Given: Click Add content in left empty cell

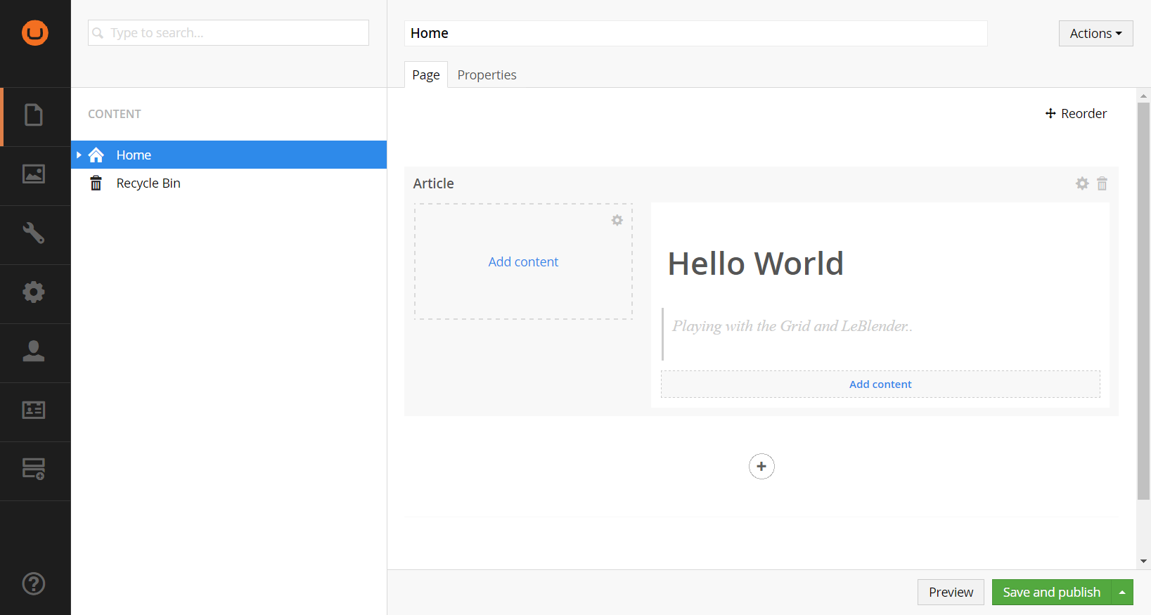Looking at the screenshot, I should (523, 261).
